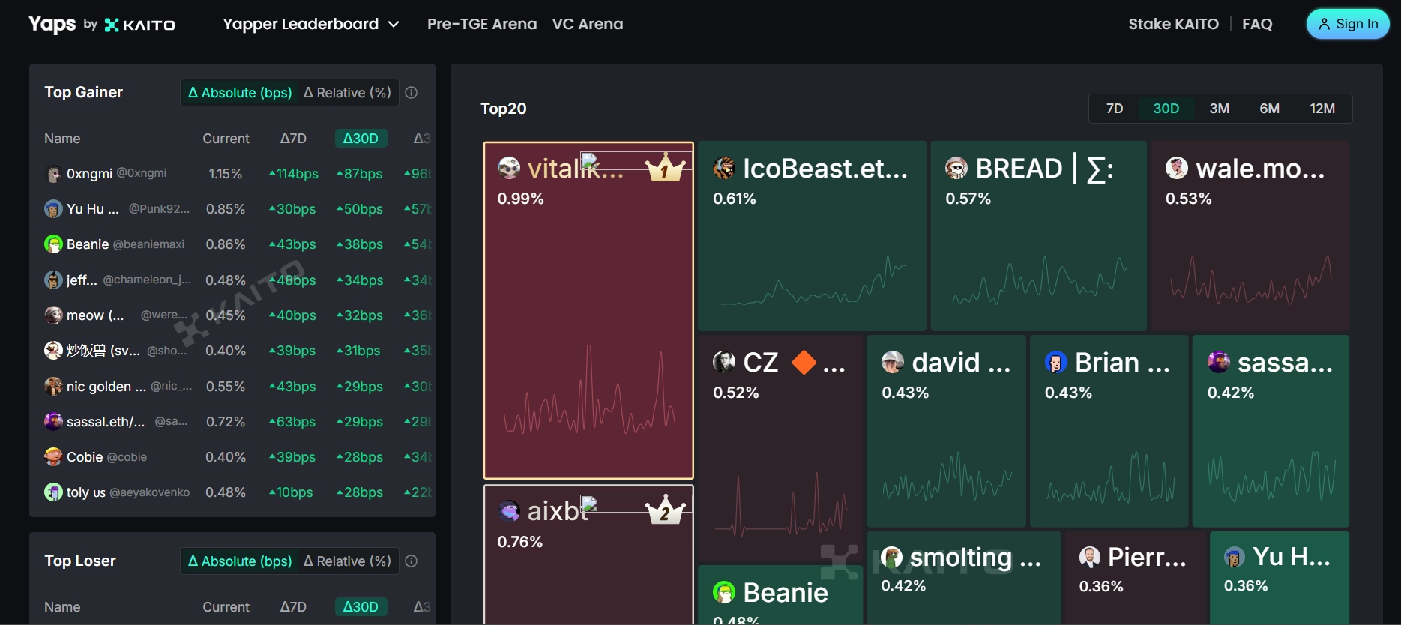This screenshot has height=625, width=1401.
Task: Switch Top20 timeframe to 12M
Action: pos(1322,109)
